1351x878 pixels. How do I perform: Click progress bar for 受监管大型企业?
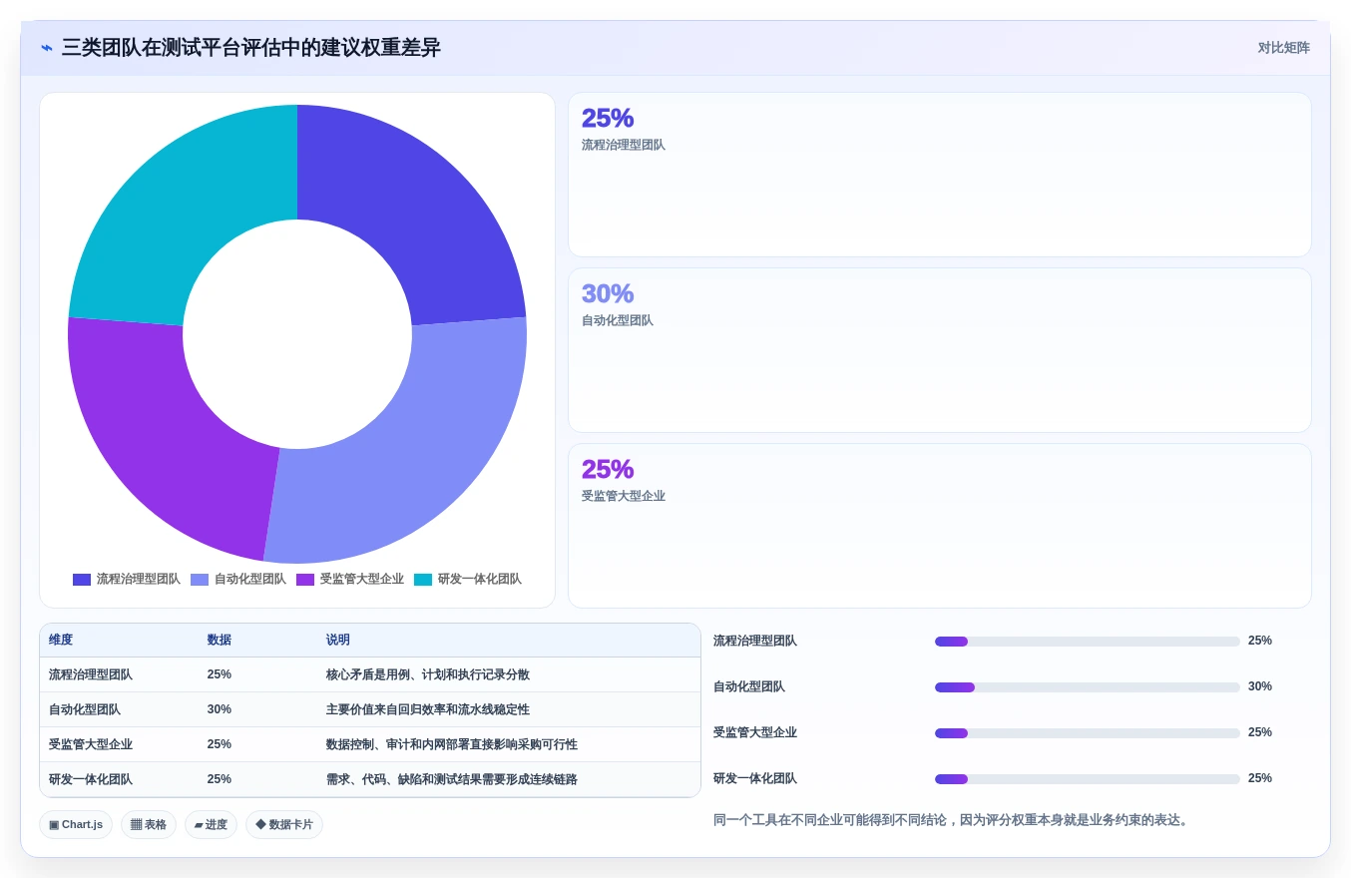(1088, 733)
